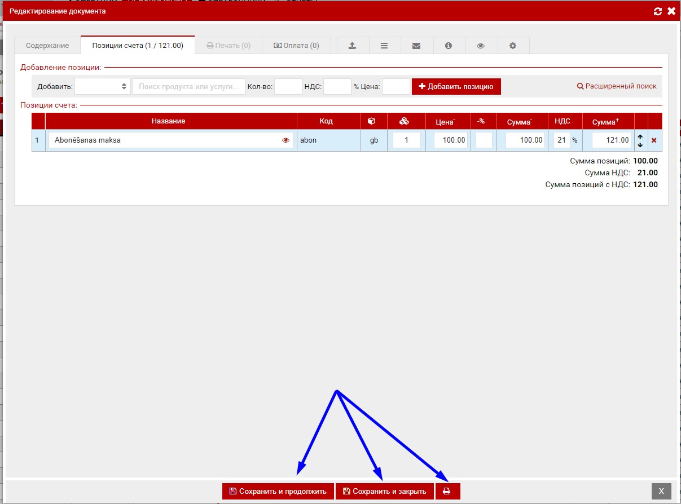Open the envelope email tab

coord(416,46)
